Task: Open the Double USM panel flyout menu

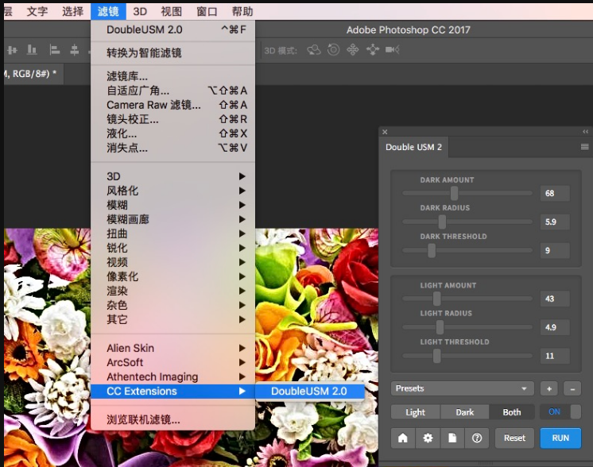Action: [584, 147]
